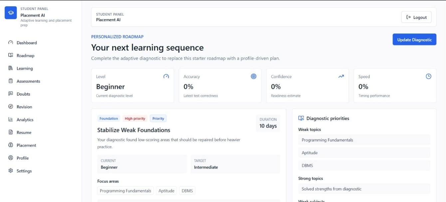Click the Resume document icon in sidebar
This screenshot has height=202, width=446.
click(11, 132)
